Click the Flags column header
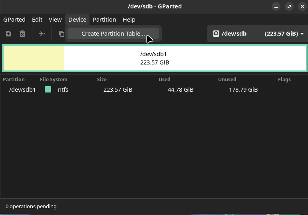This screenshot has width=308, height=215. 284,79
